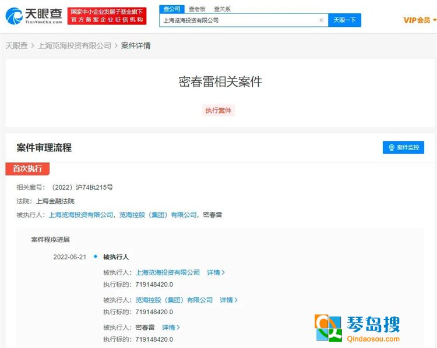Switch to the 查关系 search tab
Viewport: 437px width, 348px height.
222,9
